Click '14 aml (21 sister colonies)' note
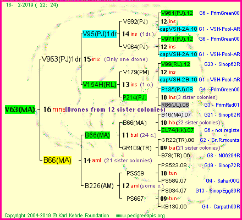This screenshot has width=242, height=220. point(118,161)
